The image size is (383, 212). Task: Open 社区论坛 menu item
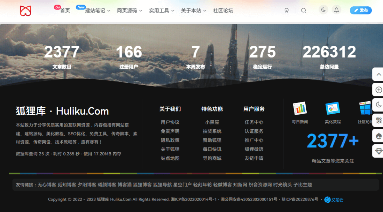(x=223, y=11)
